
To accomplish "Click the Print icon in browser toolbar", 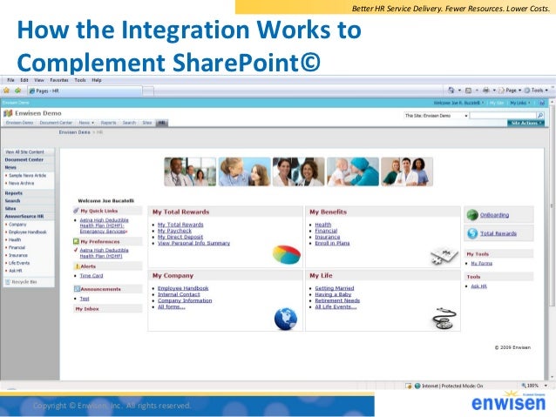I will pyautogui.click(x=485, y=91).
